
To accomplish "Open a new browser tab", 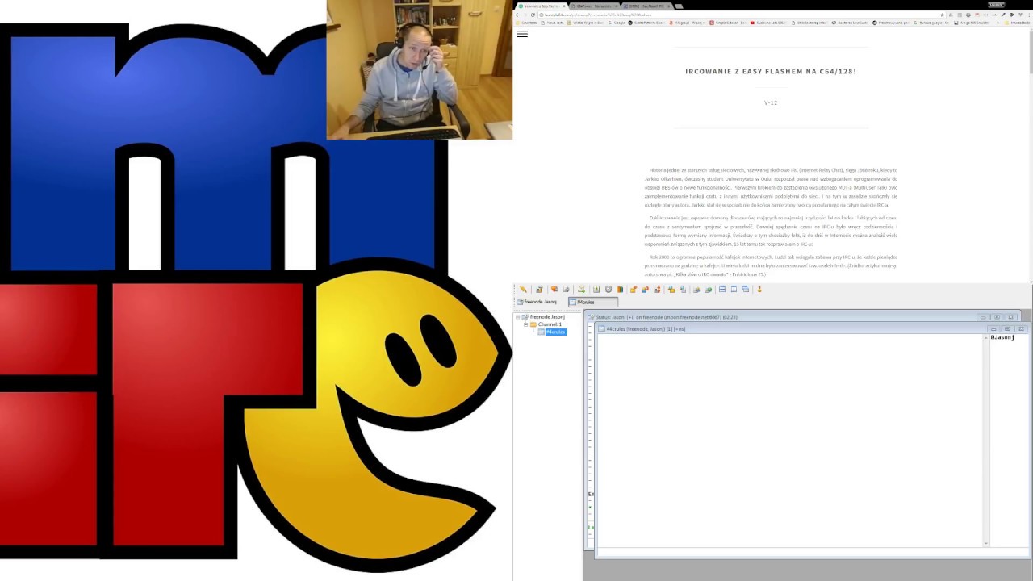I will click(677, 6).
